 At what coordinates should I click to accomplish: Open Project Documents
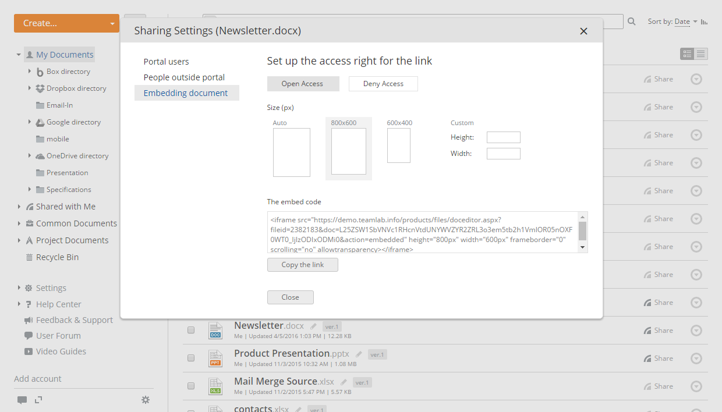[72, 240]
